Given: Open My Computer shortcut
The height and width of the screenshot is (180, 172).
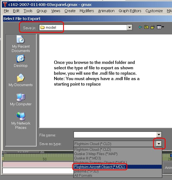Looking at the screenshot, I should (x=21, y=99).
